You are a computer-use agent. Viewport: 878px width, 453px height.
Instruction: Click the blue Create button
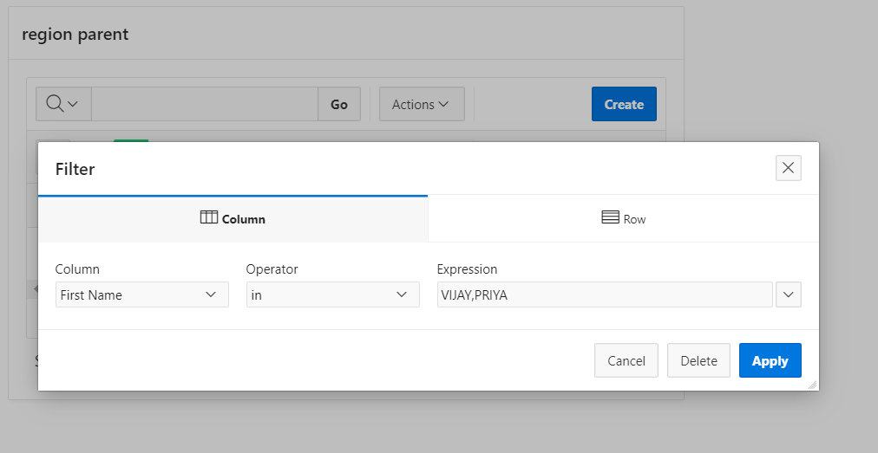click(x=624, y=104)
